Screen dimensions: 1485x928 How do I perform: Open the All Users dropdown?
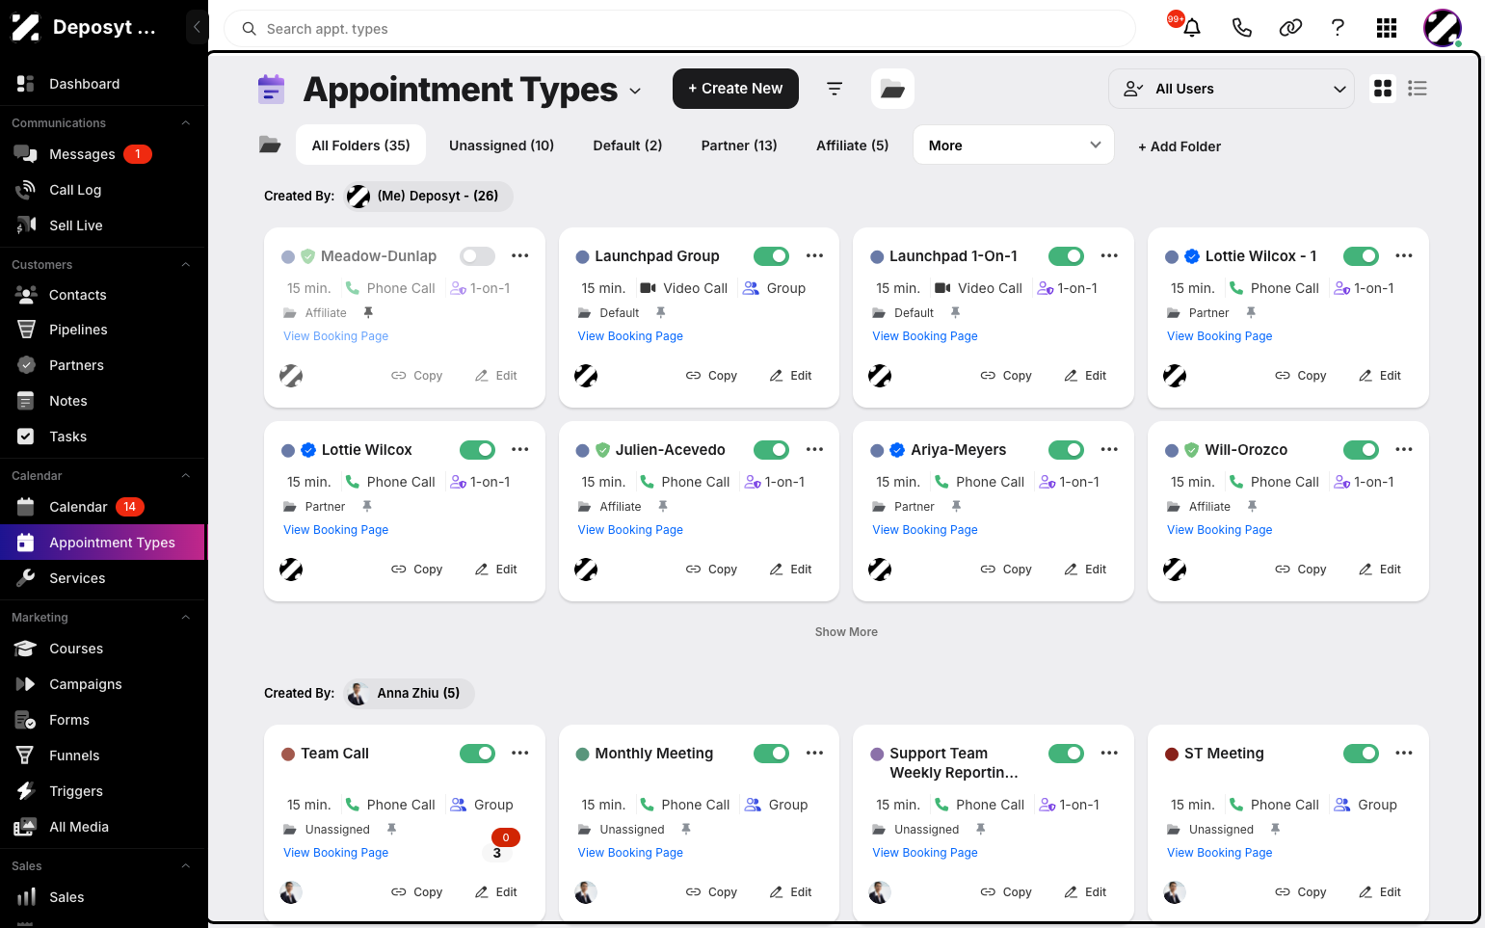pos(1232,89)
